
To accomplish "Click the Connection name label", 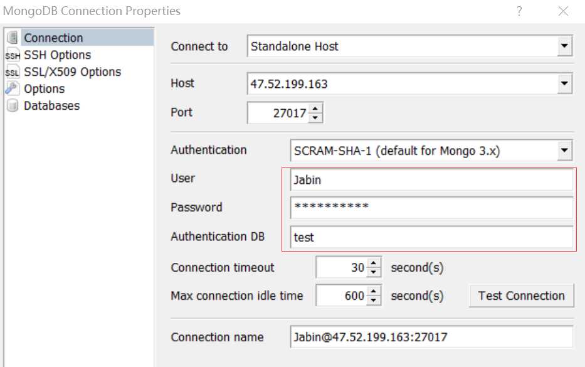I will 217,337.
